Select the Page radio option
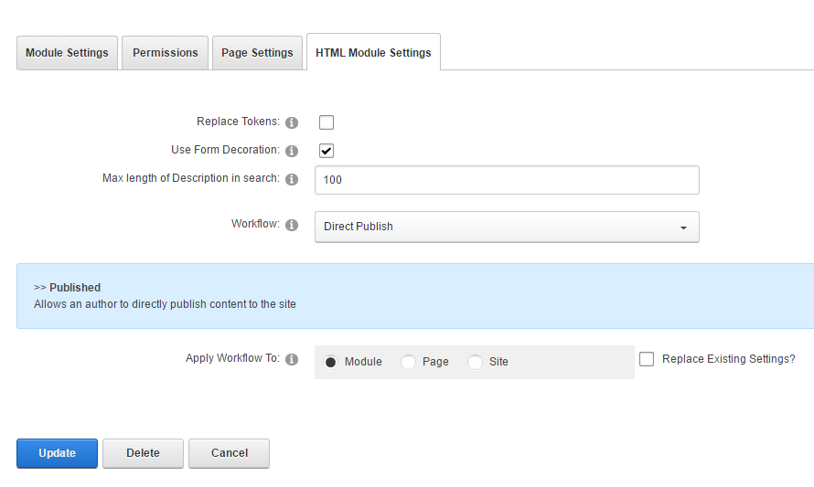The width and height of the screenshot is (814, 487). (x=408, y=362)
